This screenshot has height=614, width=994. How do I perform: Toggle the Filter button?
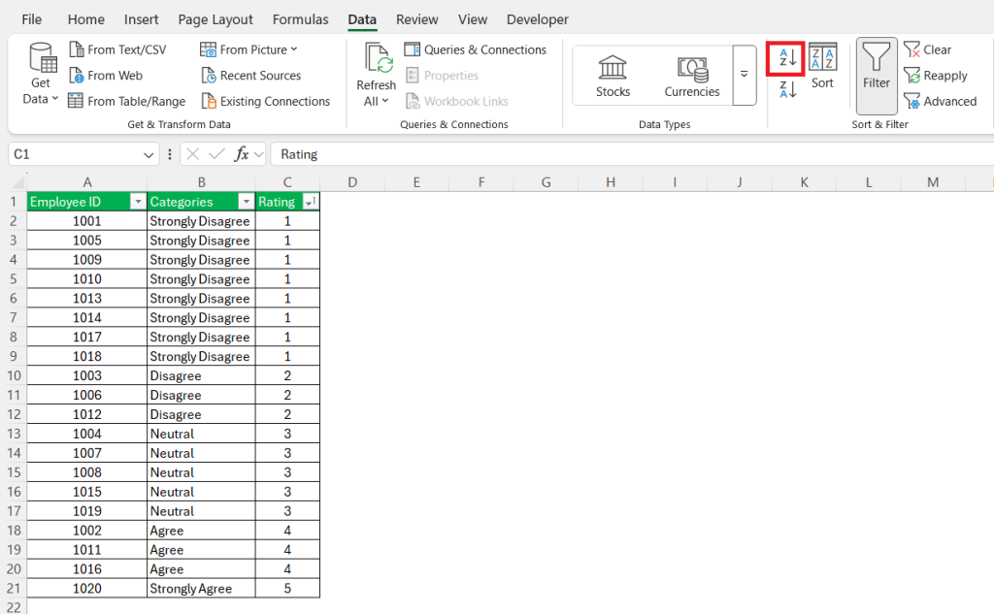(x=876, y=75)
